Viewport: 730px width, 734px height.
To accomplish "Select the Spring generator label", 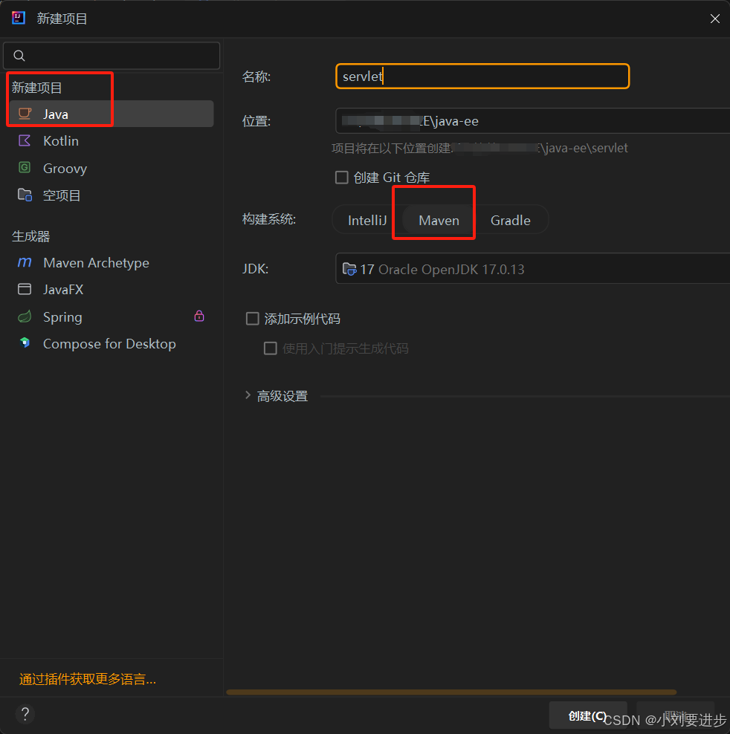I will [62, 317].
